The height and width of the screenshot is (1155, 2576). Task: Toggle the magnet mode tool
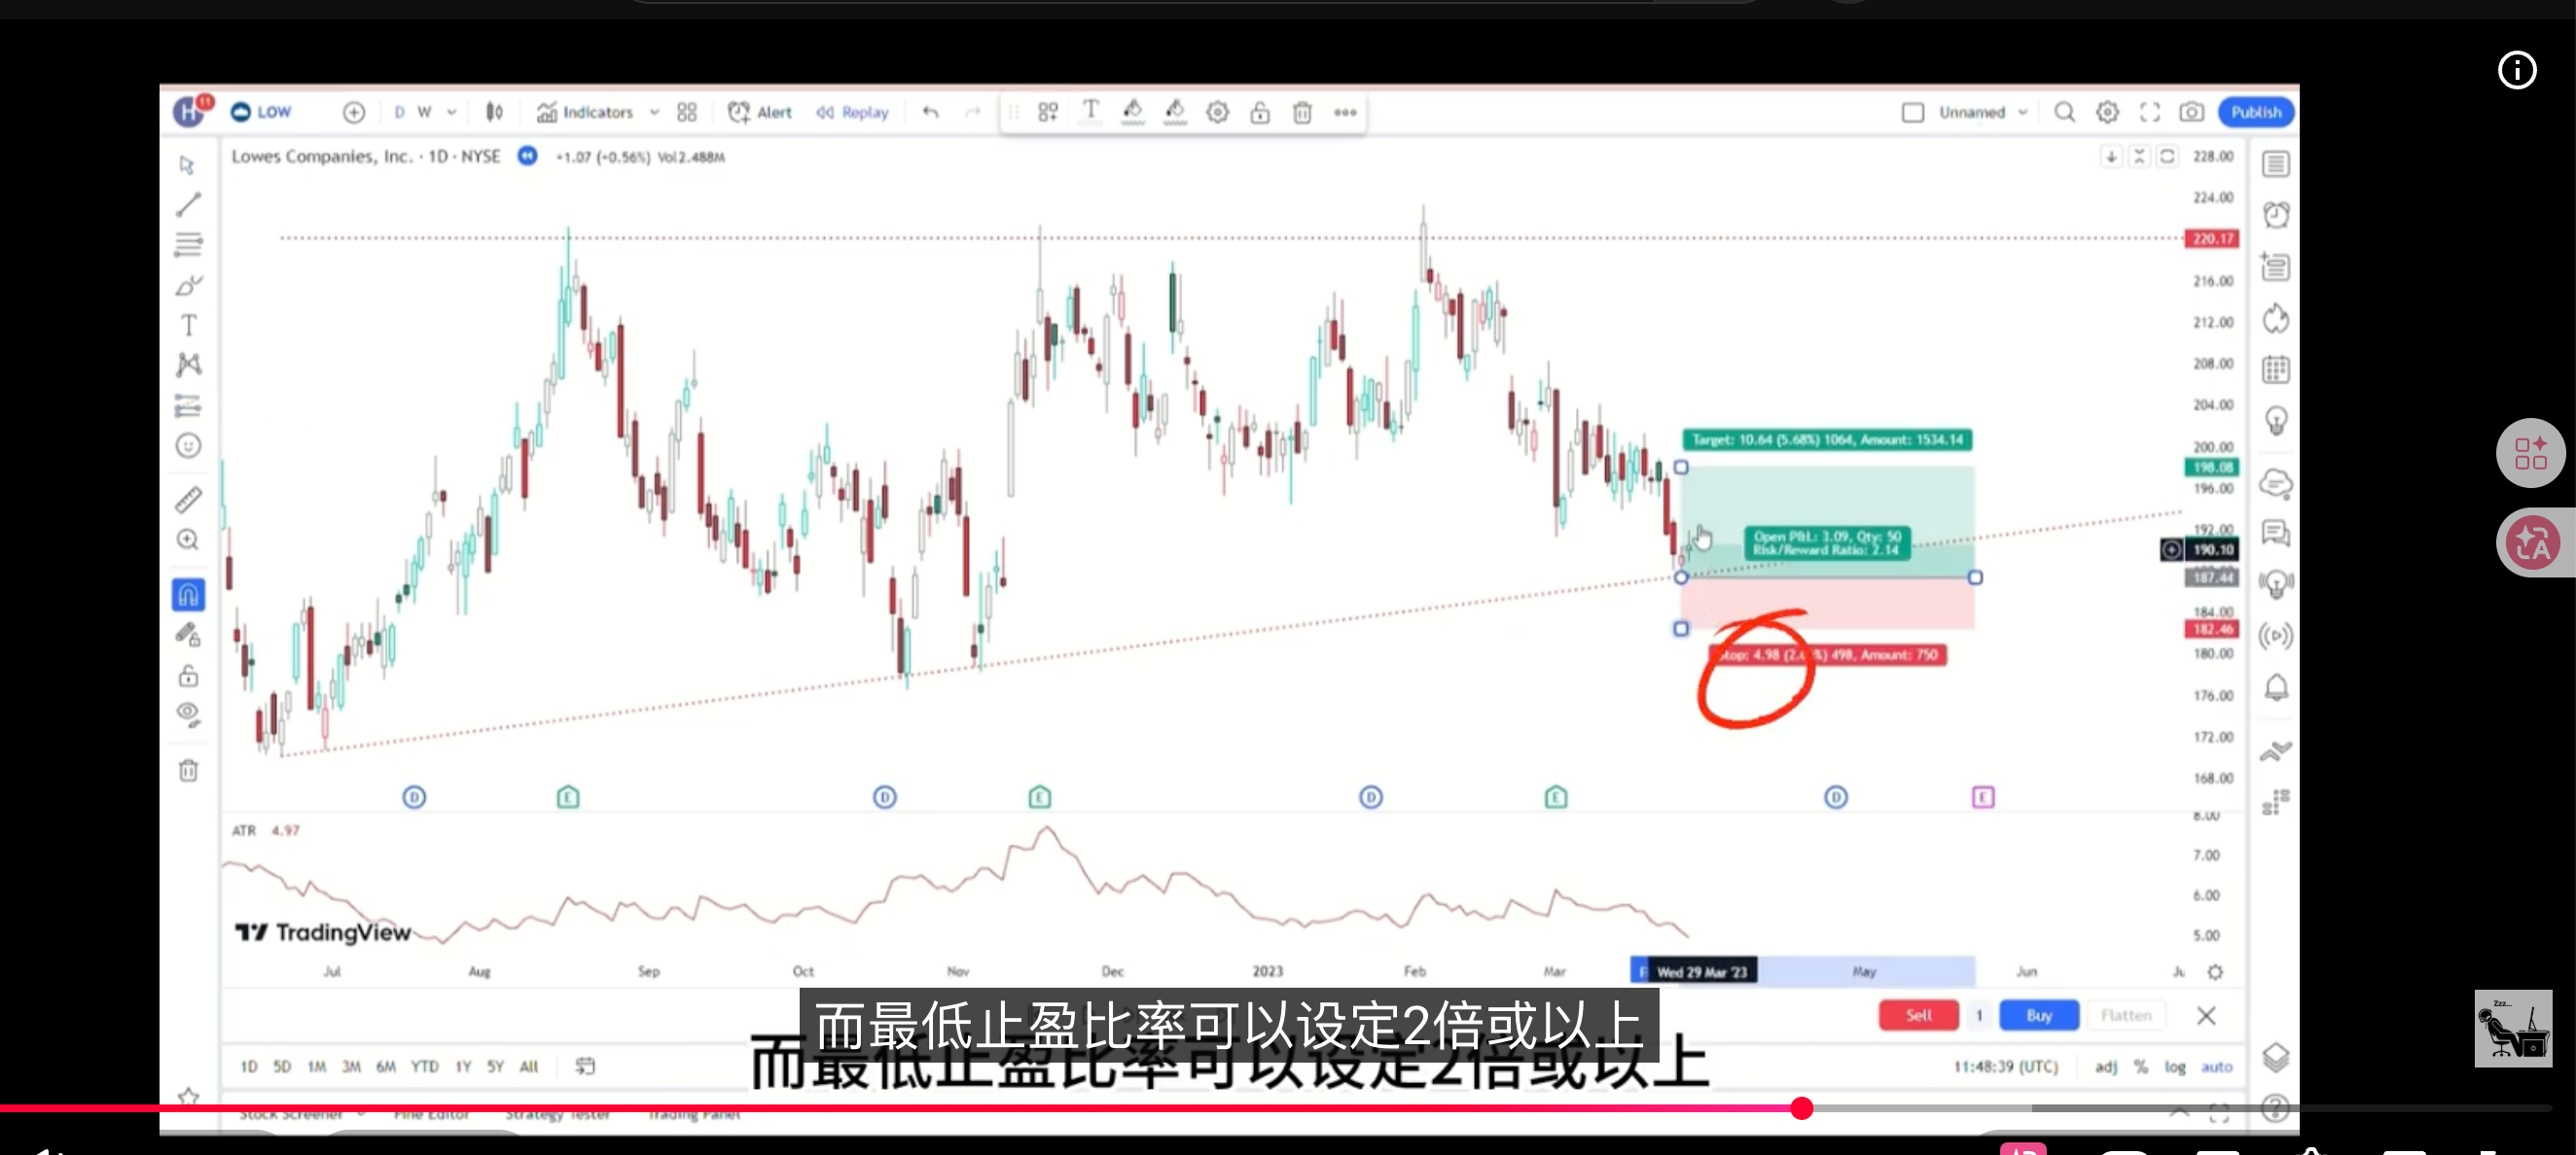pyautogui.click(x=188, y=595)
